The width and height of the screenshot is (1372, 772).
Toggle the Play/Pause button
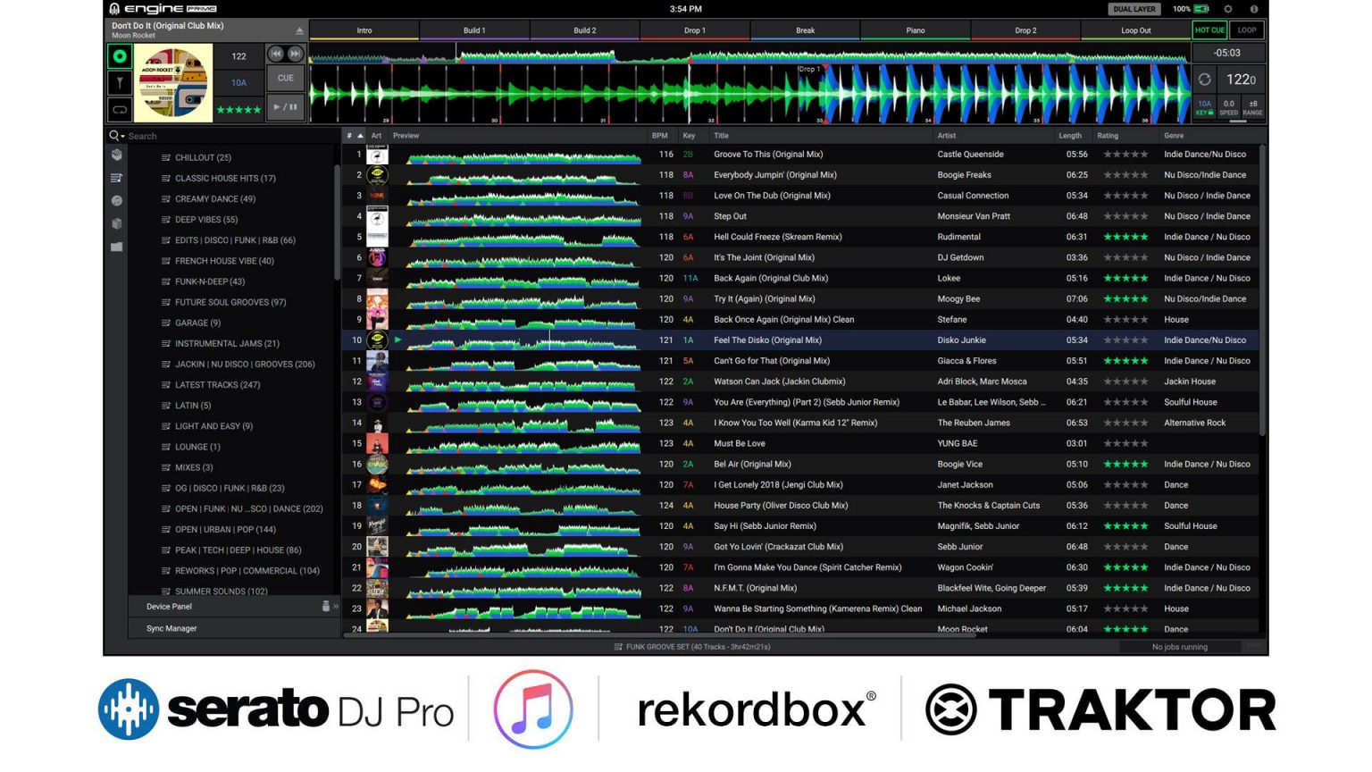pos(286,106)
